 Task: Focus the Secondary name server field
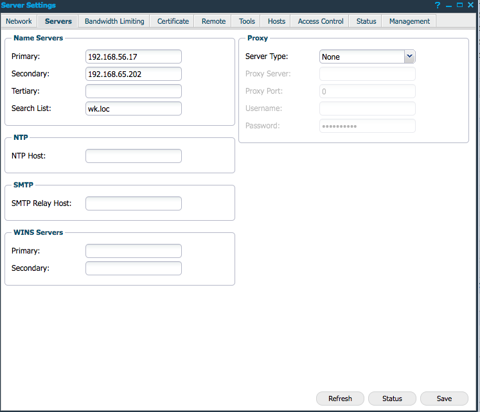(x=134, y=74)
